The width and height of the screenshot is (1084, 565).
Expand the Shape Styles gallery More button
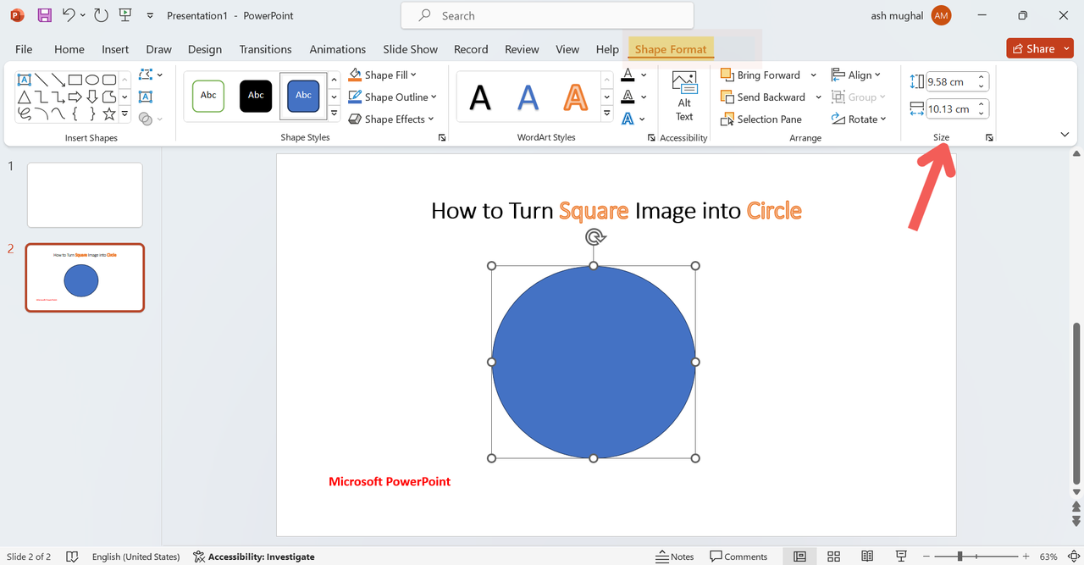pyautogui.click(x=335, y=114)
